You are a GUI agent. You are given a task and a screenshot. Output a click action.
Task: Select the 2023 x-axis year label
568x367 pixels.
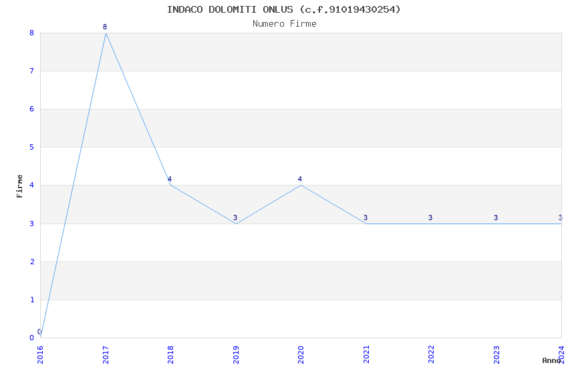(x=496, y=355)
